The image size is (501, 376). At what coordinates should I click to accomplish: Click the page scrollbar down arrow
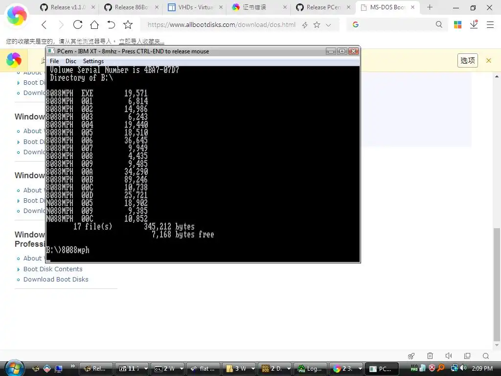(x=497, y=345)
